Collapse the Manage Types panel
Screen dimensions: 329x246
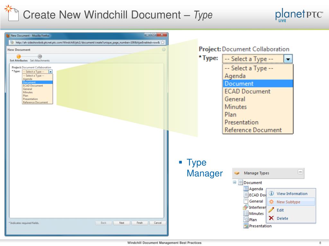tap(300, 172)
